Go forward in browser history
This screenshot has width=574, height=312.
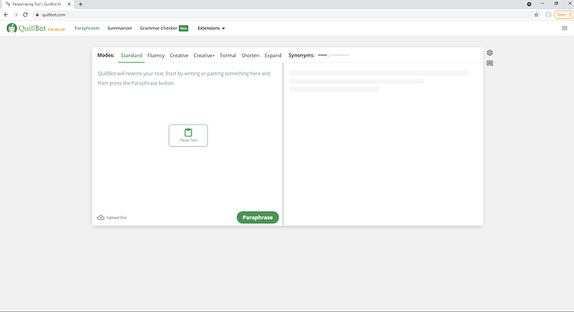pyautogui.click(x=15, y=15)
